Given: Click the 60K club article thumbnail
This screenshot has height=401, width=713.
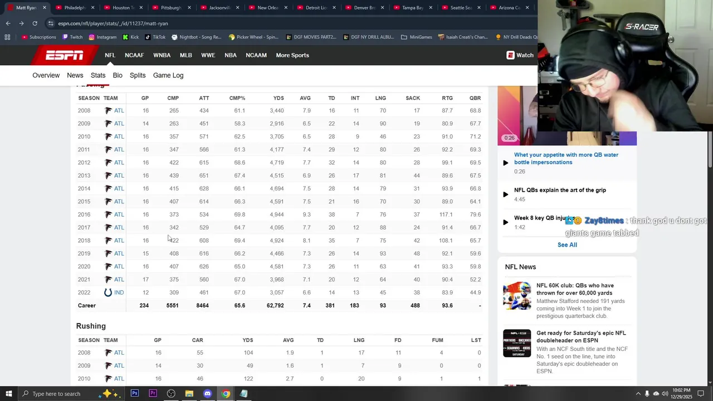Looking at the screenshot, I should pyautogui.click(x=517, y=296).
